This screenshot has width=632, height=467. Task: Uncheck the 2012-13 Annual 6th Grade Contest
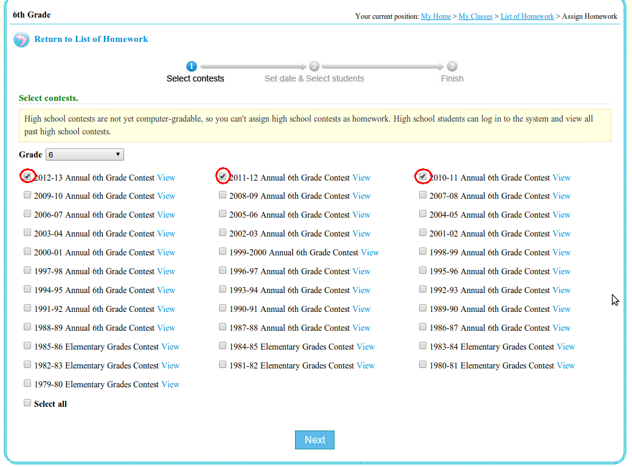27,176
